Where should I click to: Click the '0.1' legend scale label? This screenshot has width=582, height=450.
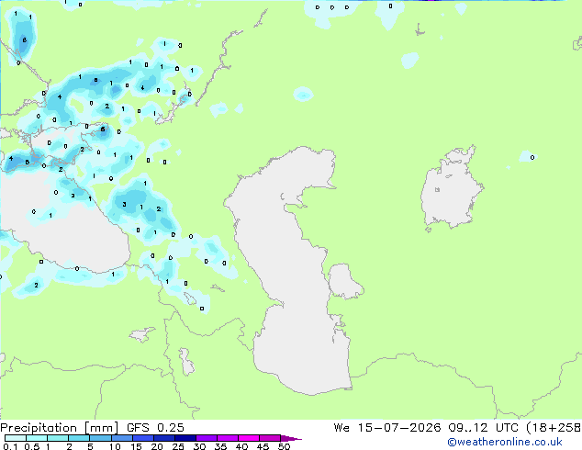click(10, 446)
